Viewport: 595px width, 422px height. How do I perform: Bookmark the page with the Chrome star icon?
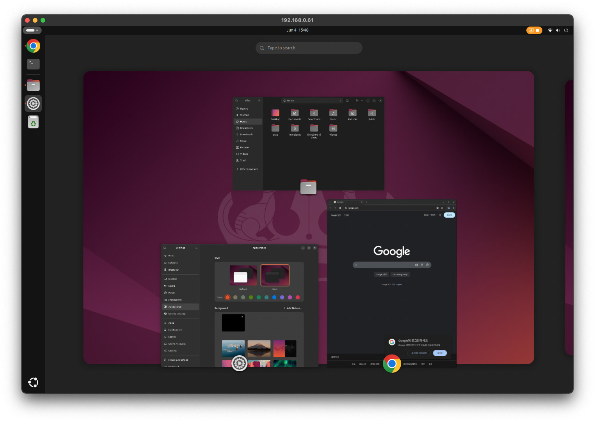pos(442,208)
